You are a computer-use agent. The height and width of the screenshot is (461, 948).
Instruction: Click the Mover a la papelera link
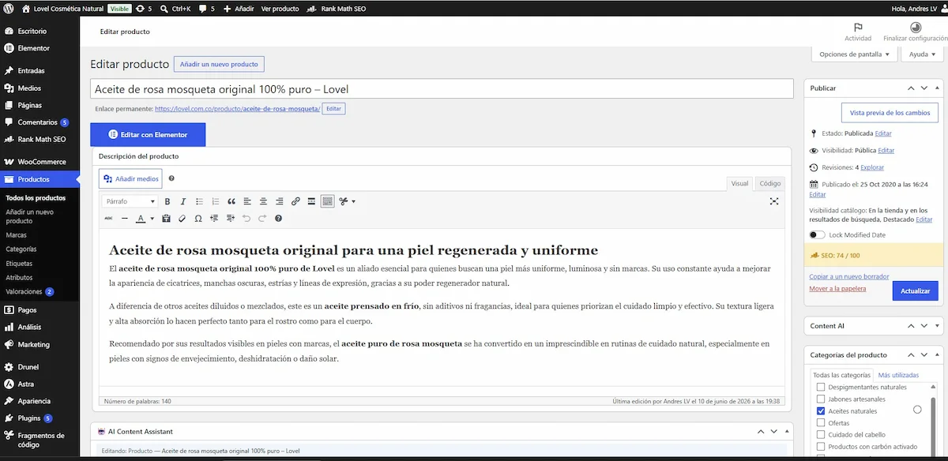(837, 288)
